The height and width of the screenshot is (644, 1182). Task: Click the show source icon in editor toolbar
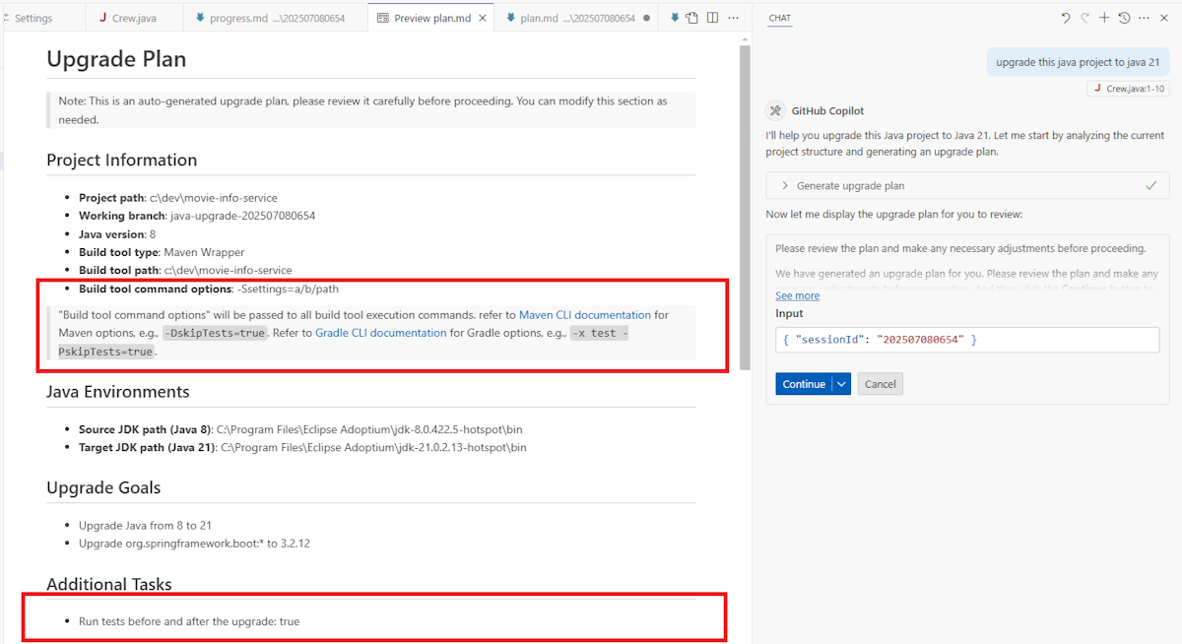pos(691,18)
